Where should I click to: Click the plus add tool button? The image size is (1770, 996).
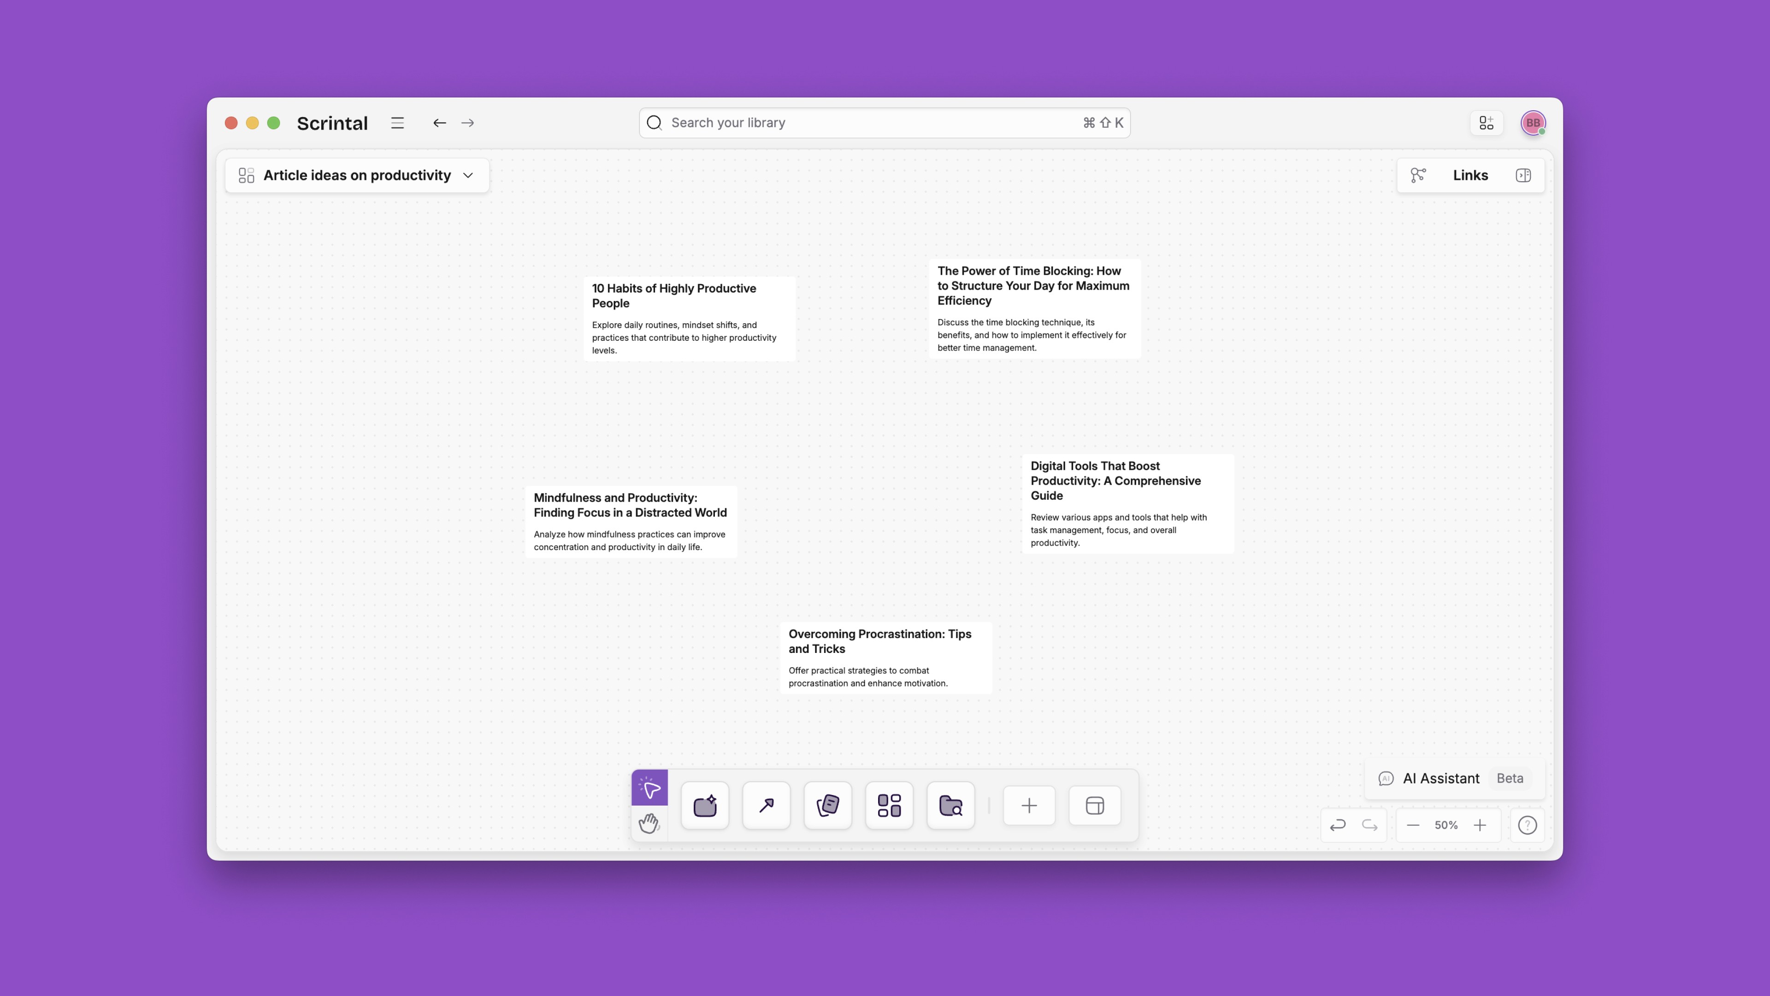(x=1029, y=806)
